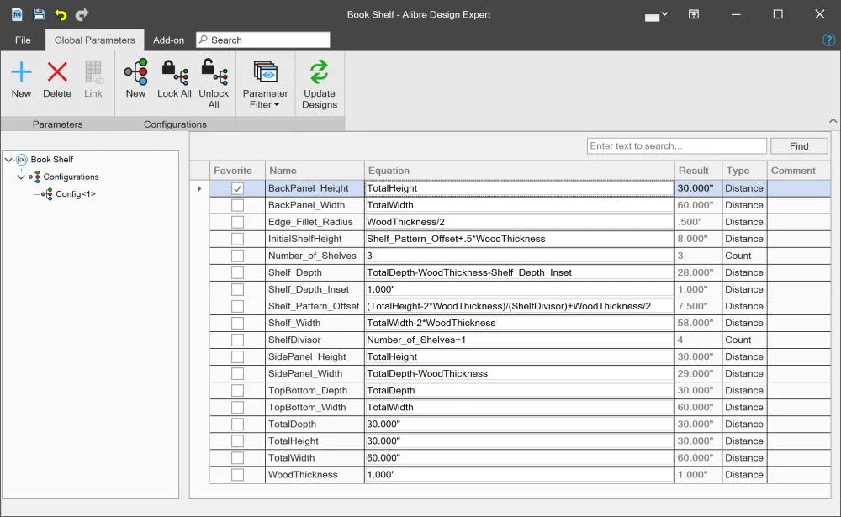The image size is (841, 517).
Task: Click the Result column header
Action: 698,171
